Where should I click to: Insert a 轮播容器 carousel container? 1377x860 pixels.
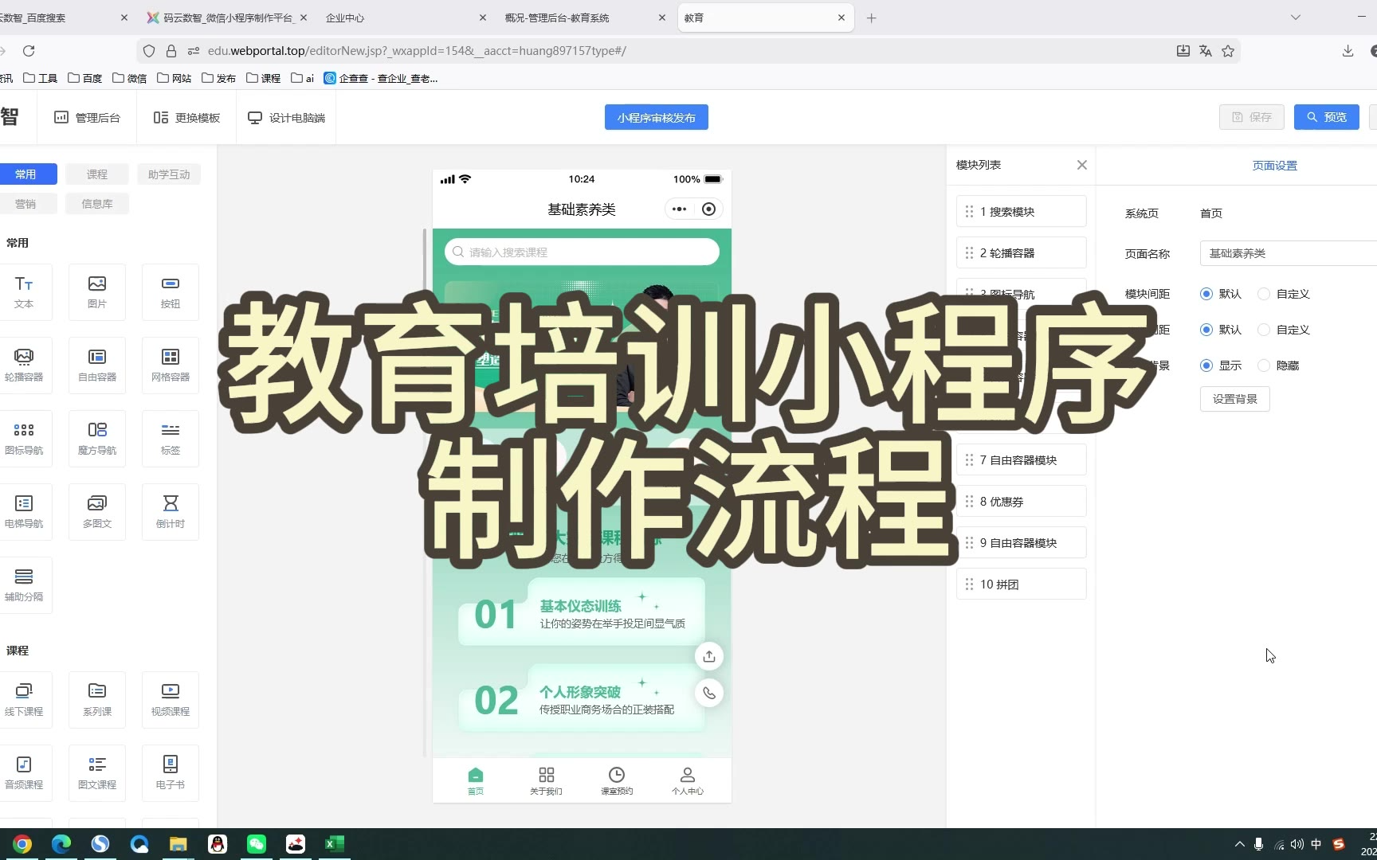24,365
